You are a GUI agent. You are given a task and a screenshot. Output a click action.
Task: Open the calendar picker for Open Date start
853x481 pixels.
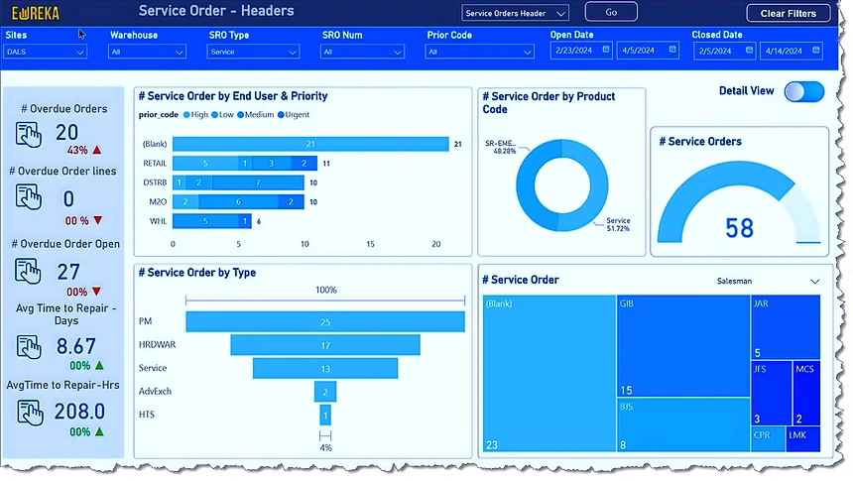604,52
